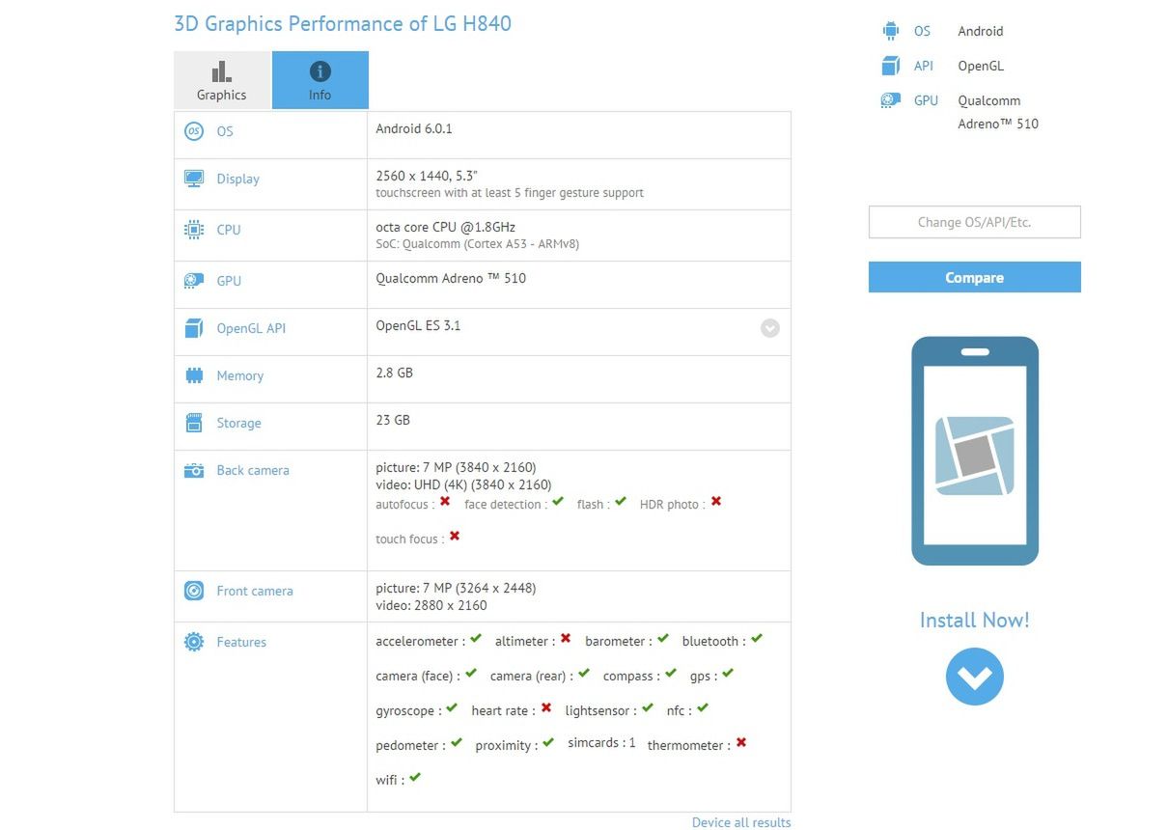Click the Front camera icon
The width and height of the screenshot is (1168, 830).
point(194,591)
